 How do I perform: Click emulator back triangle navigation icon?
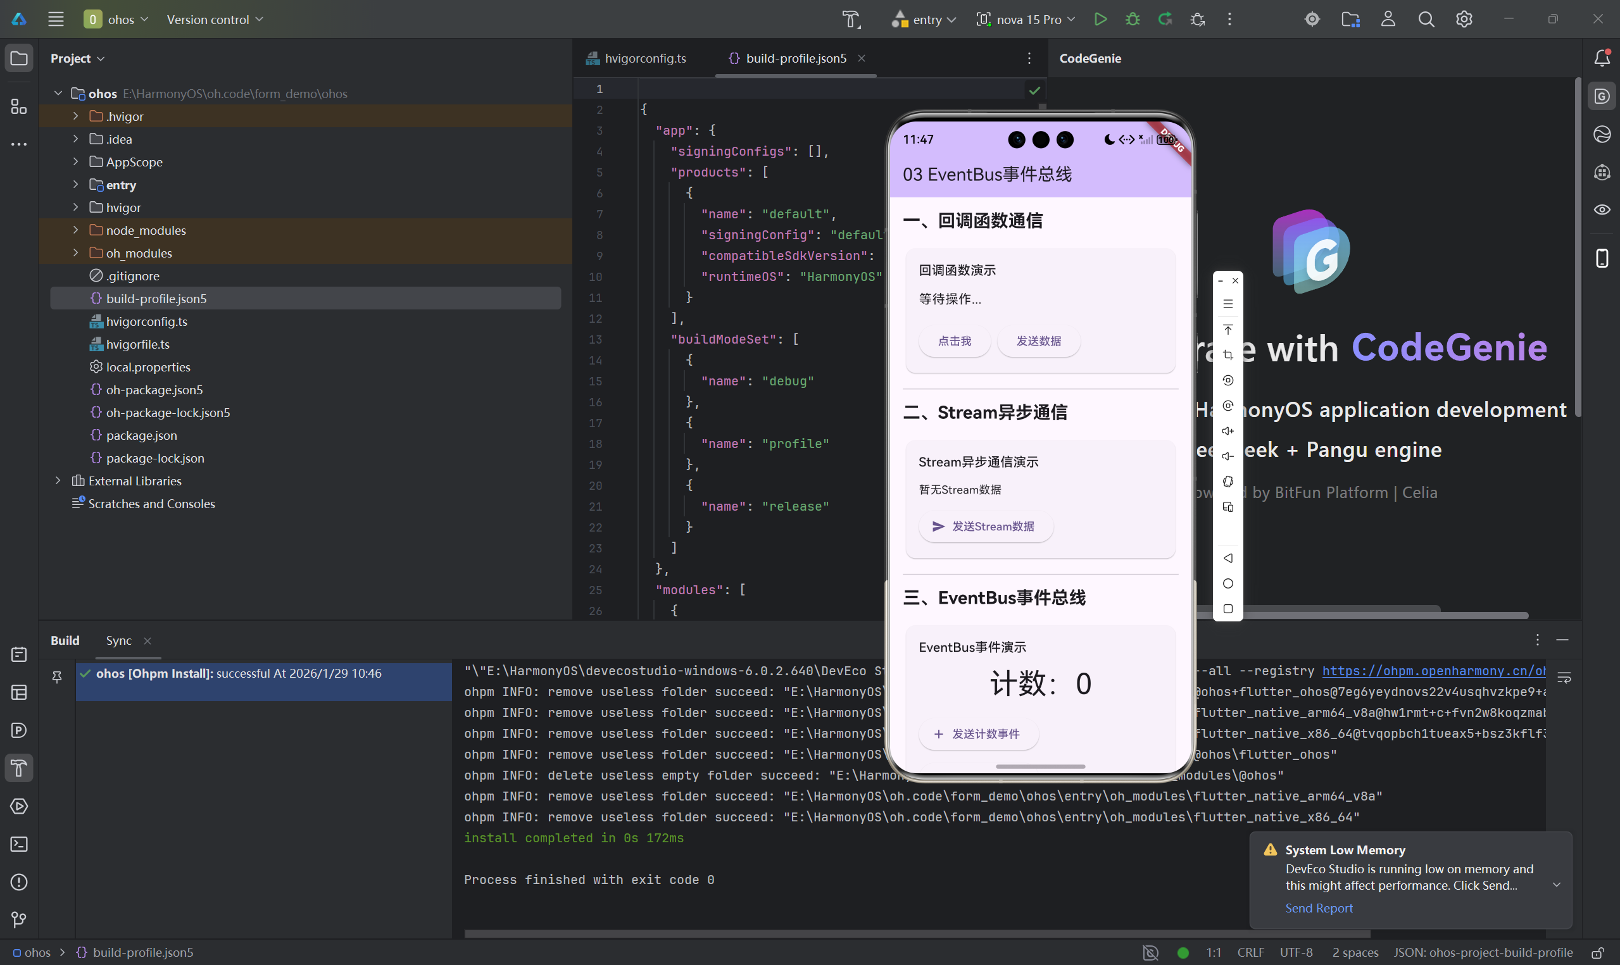(1228, 558)
